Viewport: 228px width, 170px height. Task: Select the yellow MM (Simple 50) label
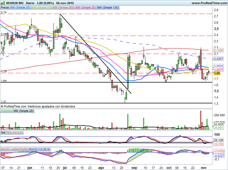(x=42, y=8)
